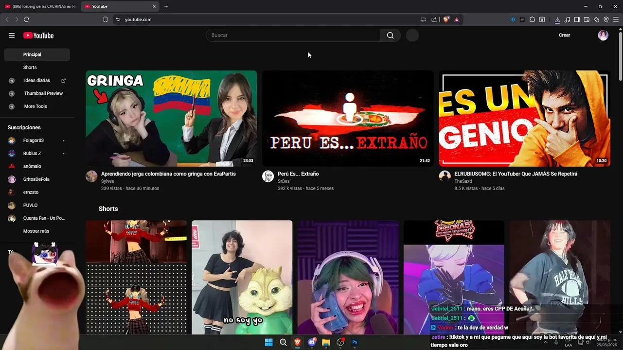
Task: Open Discord from the taskbar
Action: click(312, 342)
